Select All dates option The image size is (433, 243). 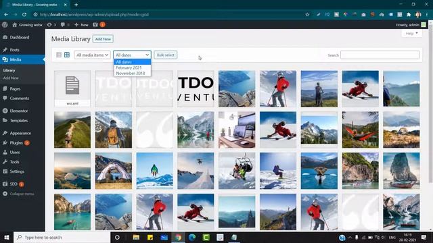tap(133, 62)
